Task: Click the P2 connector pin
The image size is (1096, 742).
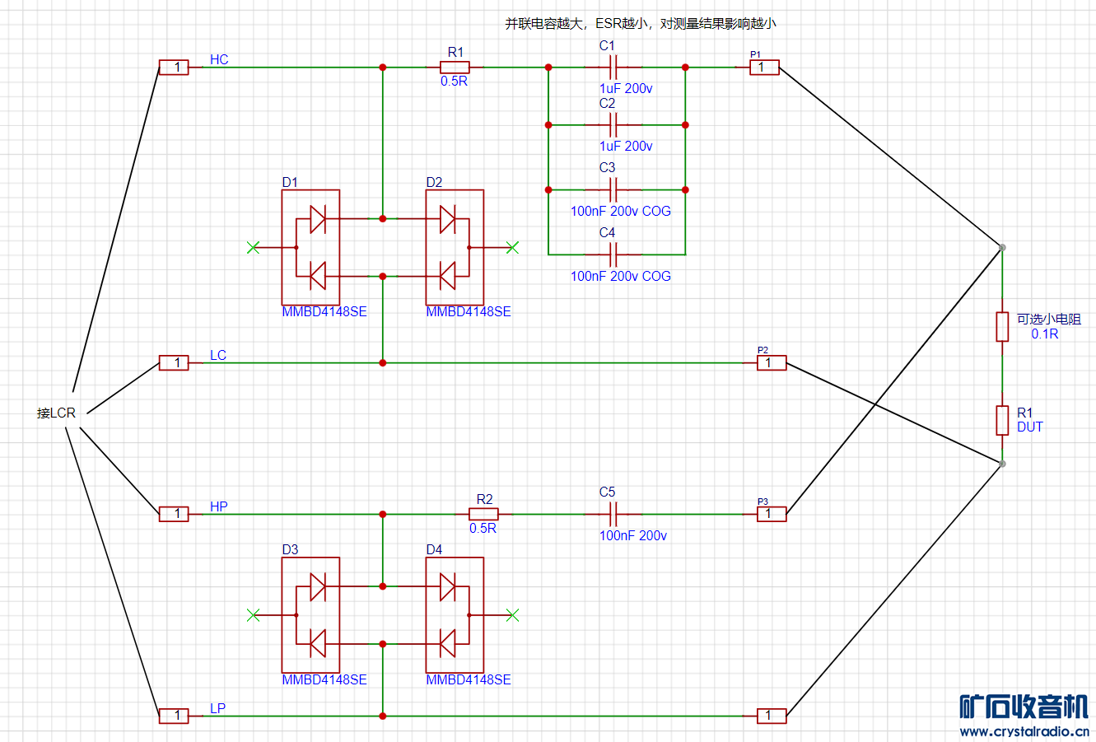Action: (772, 362)
